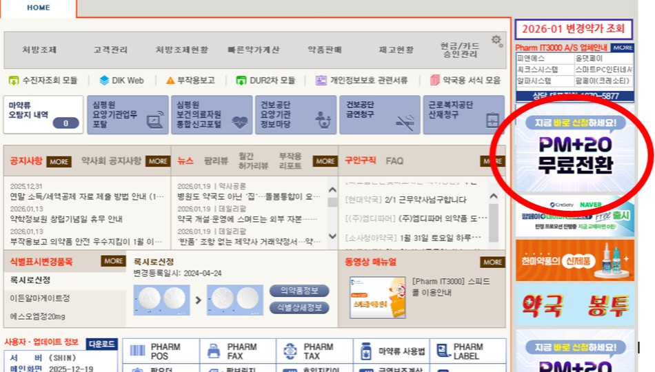Open notice 약학정보원 창립기념일 휴무 안내
Screen dimensions: 655x372
(x=66, y=219)
